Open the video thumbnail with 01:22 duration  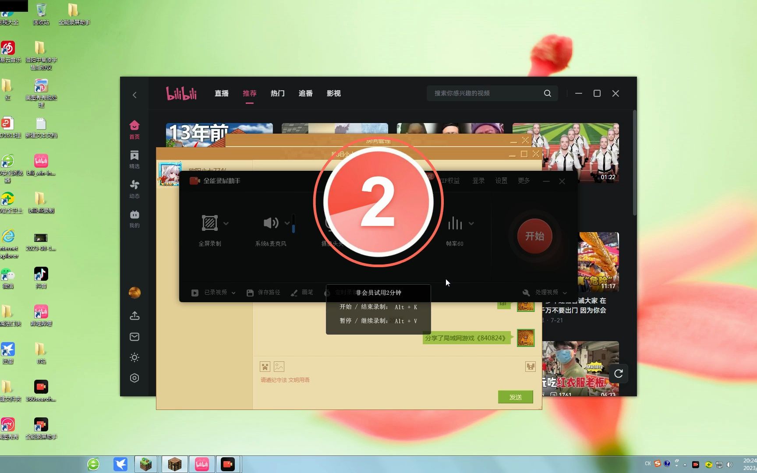pyautogui.click(x=566, y=152)
